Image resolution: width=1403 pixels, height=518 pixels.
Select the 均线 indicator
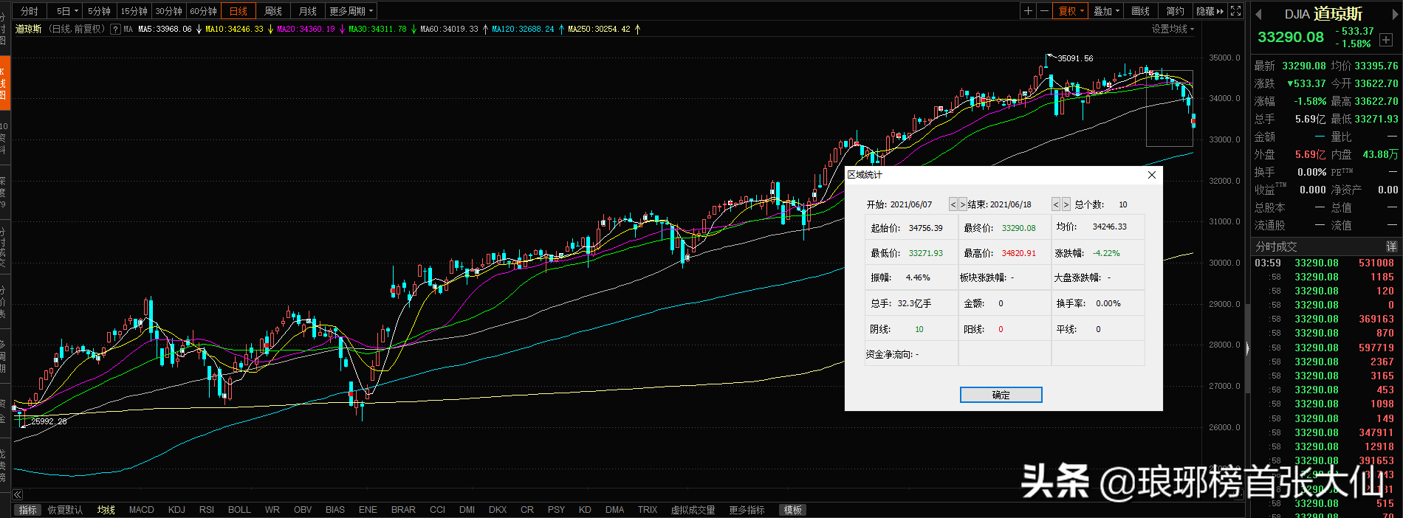[x=106, y=510]
